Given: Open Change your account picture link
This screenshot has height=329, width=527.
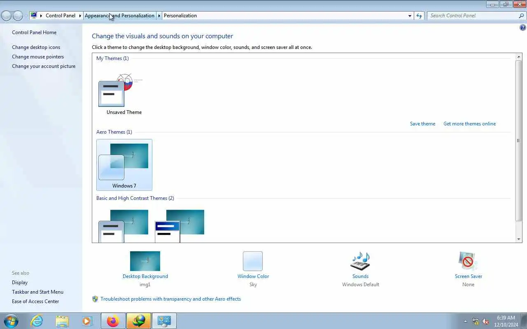Looking at the screenshot, I should 44,66.
